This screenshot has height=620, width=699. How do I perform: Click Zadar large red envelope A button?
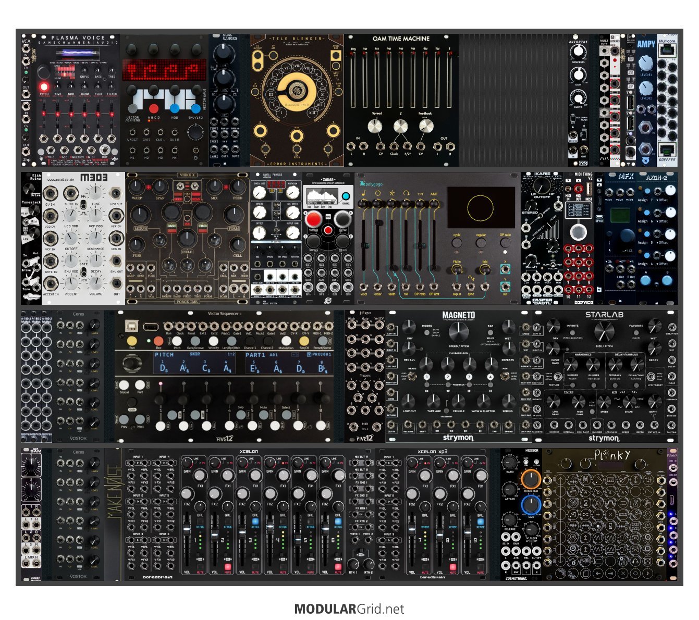coord(313,219)
